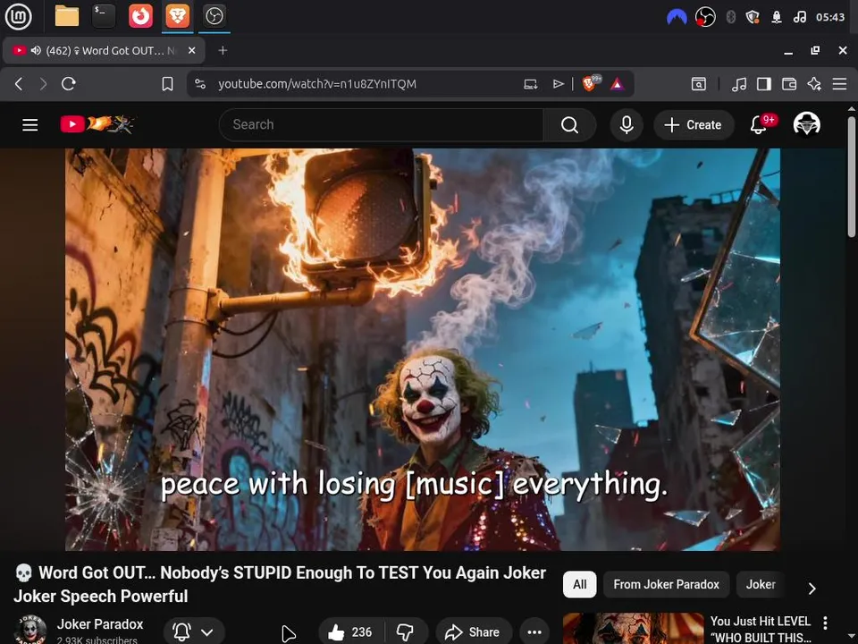Mute the tab using its speaker icon

(x=36, y=50)
